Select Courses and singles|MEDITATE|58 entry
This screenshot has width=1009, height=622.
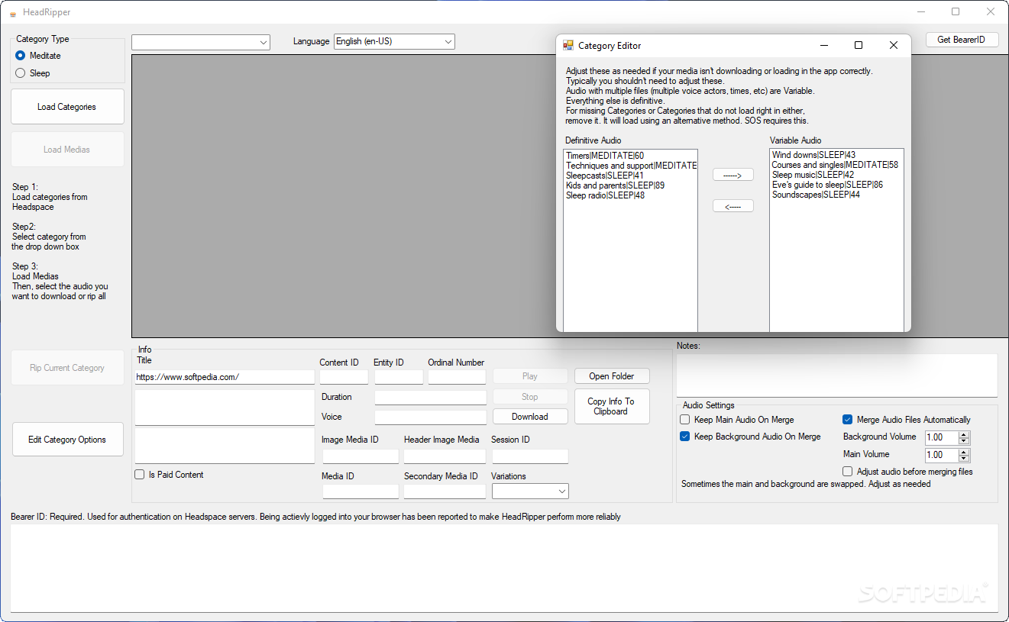click(x=836, y=165)
